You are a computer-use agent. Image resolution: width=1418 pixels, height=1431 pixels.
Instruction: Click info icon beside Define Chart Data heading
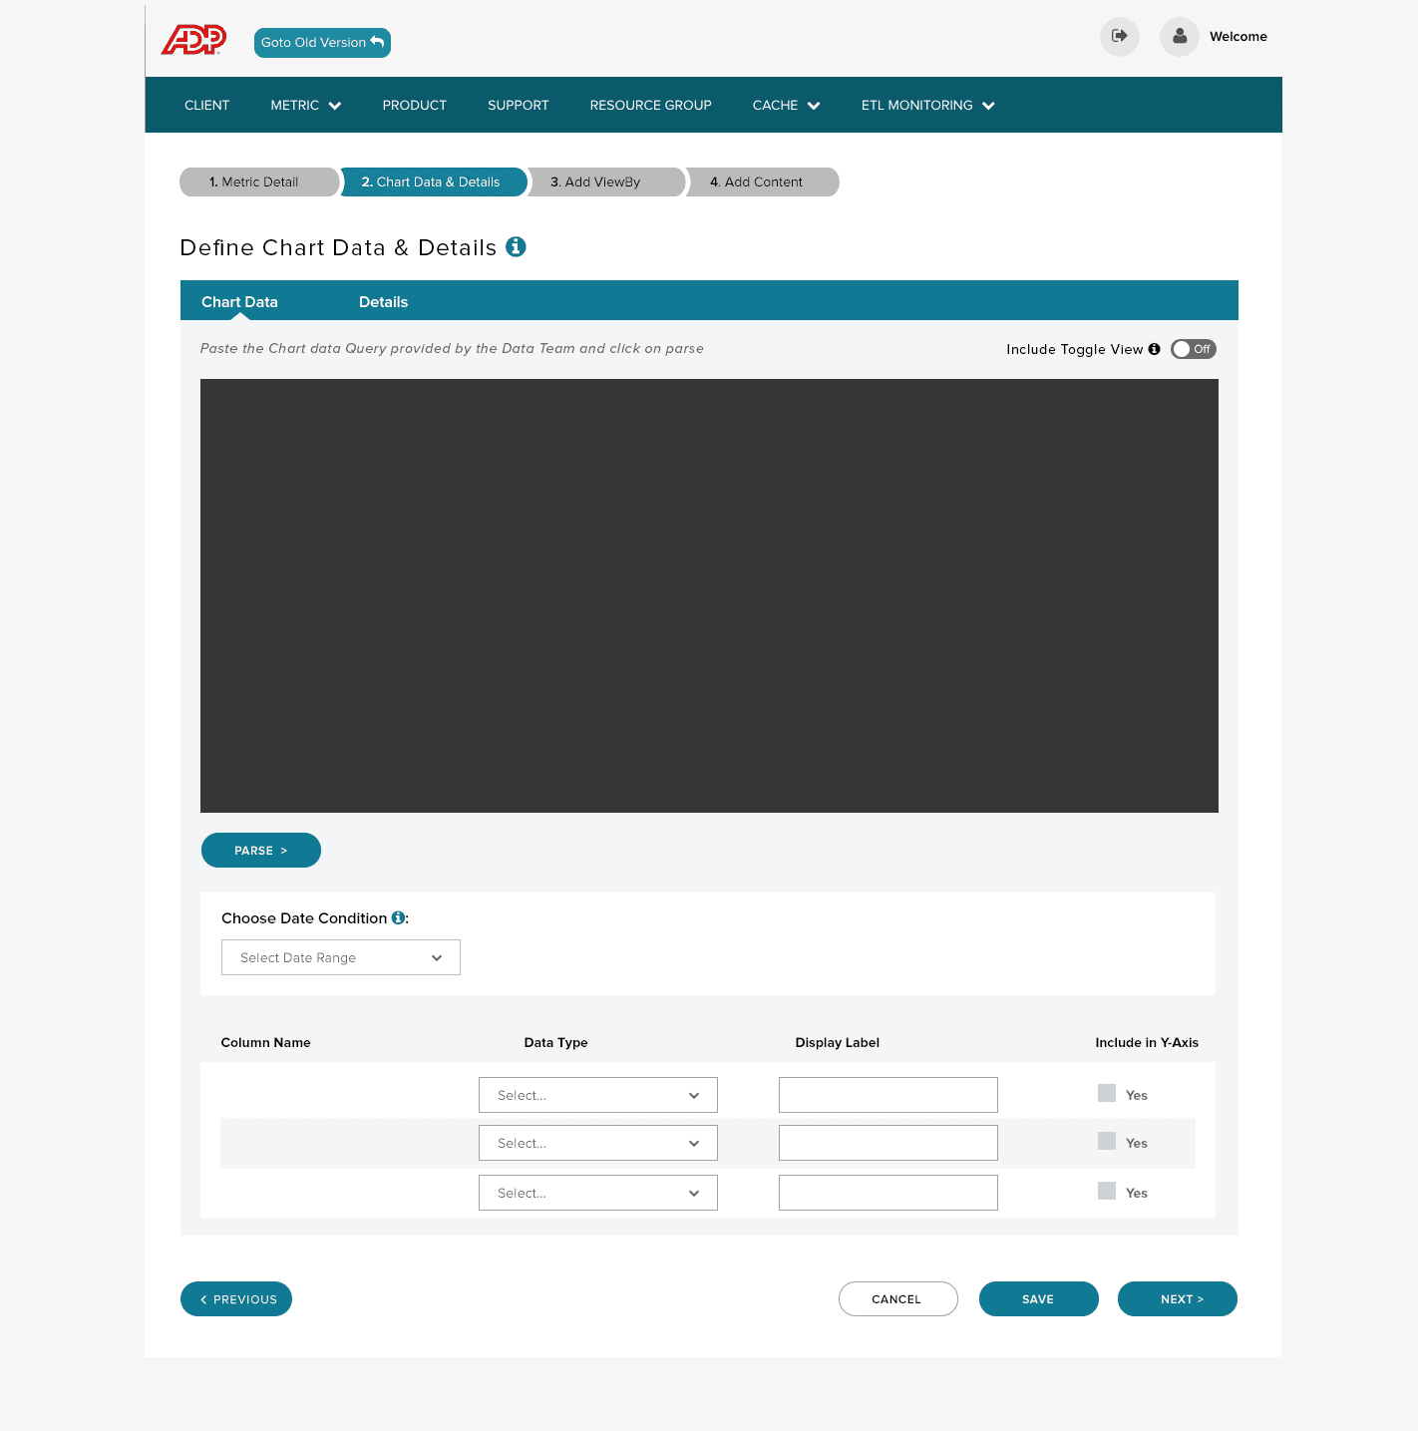pyautogui.click(x=516, y=246)
